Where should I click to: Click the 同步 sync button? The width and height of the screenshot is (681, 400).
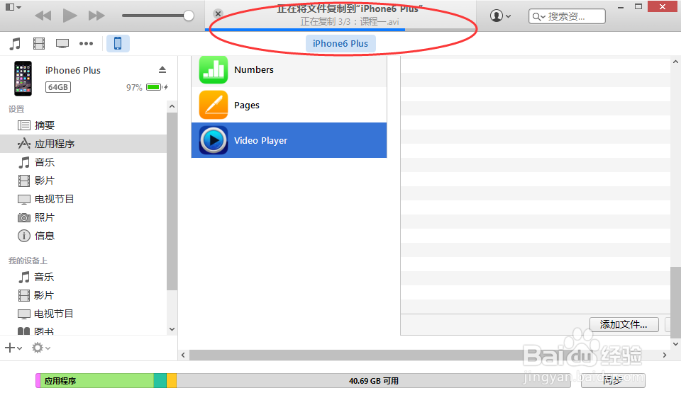tap(613, 380)
